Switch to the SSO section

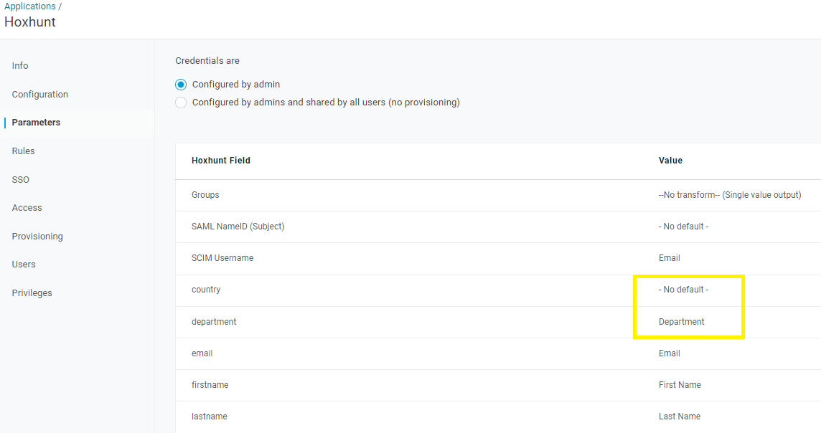tap(20, 179)
